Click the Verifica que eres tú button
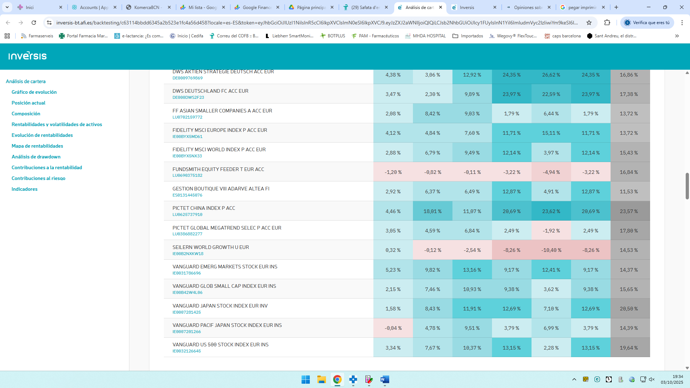This screenshot has height=388, width=690. 647,23
